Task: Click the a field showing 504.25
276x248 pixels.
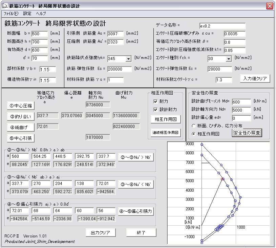Action: 41,156
